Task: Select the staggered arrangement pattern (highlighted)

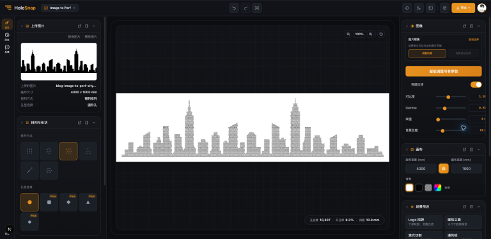Action: pos(68,151)
